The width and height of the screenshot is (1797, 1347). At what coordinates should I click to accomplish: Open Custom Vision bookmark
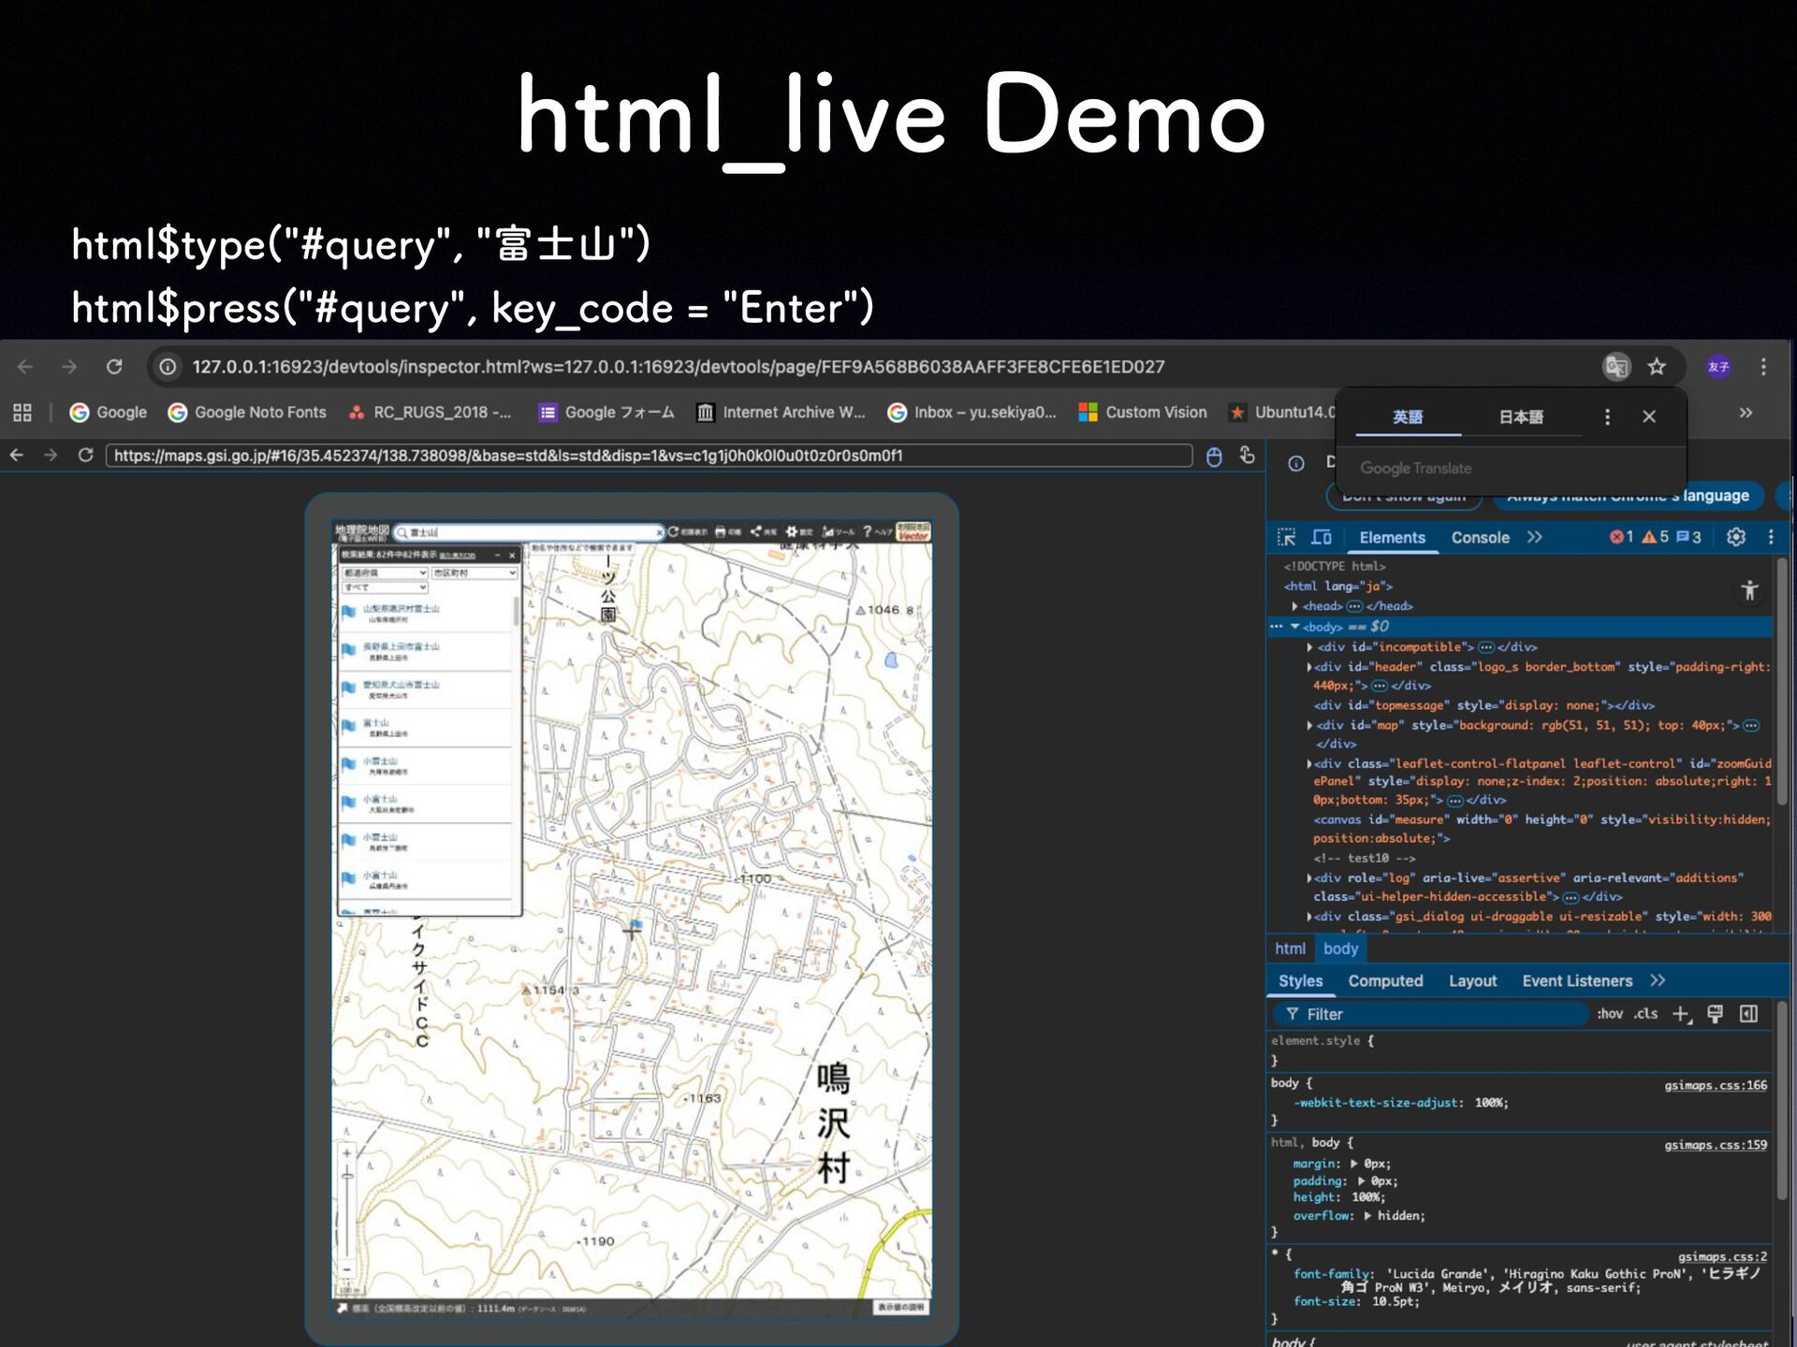coord(1142,413)
